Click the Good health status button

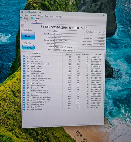pos(28,36)
